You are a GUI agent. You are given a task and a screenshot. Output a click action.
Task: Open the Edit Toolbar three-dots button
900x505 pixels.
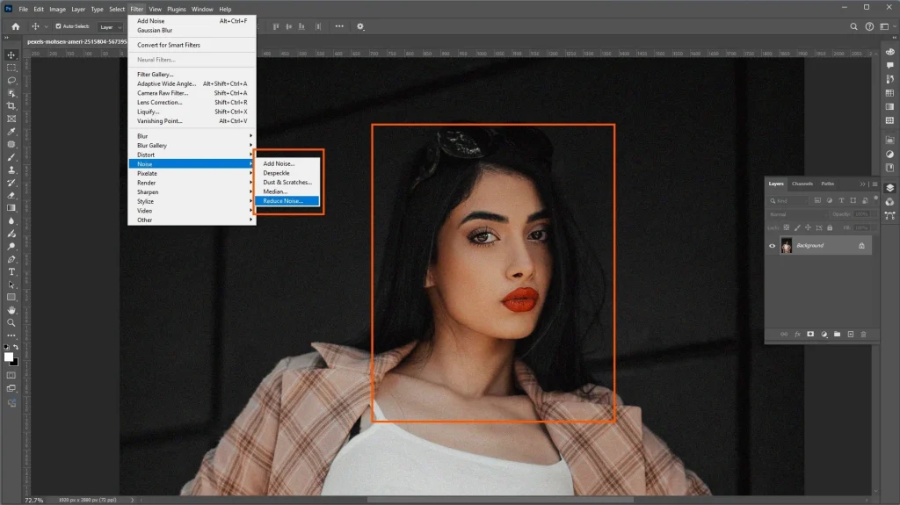(11, 335)
